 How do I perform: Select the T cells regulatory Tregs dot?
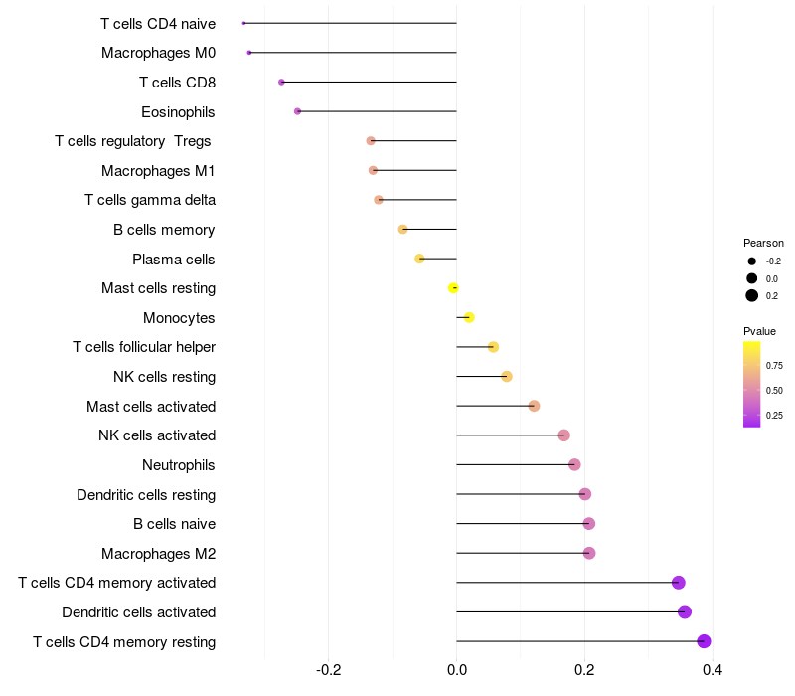coord(371,141)
